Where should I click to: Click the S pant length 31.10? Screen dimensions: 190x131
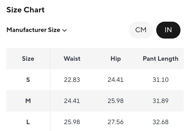[x=160, y=80]
